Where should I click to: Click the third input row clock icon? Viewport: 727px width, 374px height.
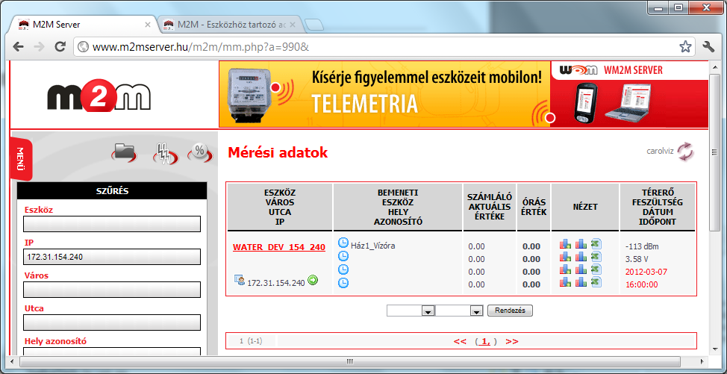(x=343, y=269)
